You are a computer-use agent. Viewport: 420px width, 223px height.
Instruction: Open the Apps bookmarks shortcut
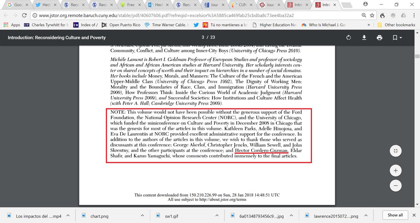[12, 25]
